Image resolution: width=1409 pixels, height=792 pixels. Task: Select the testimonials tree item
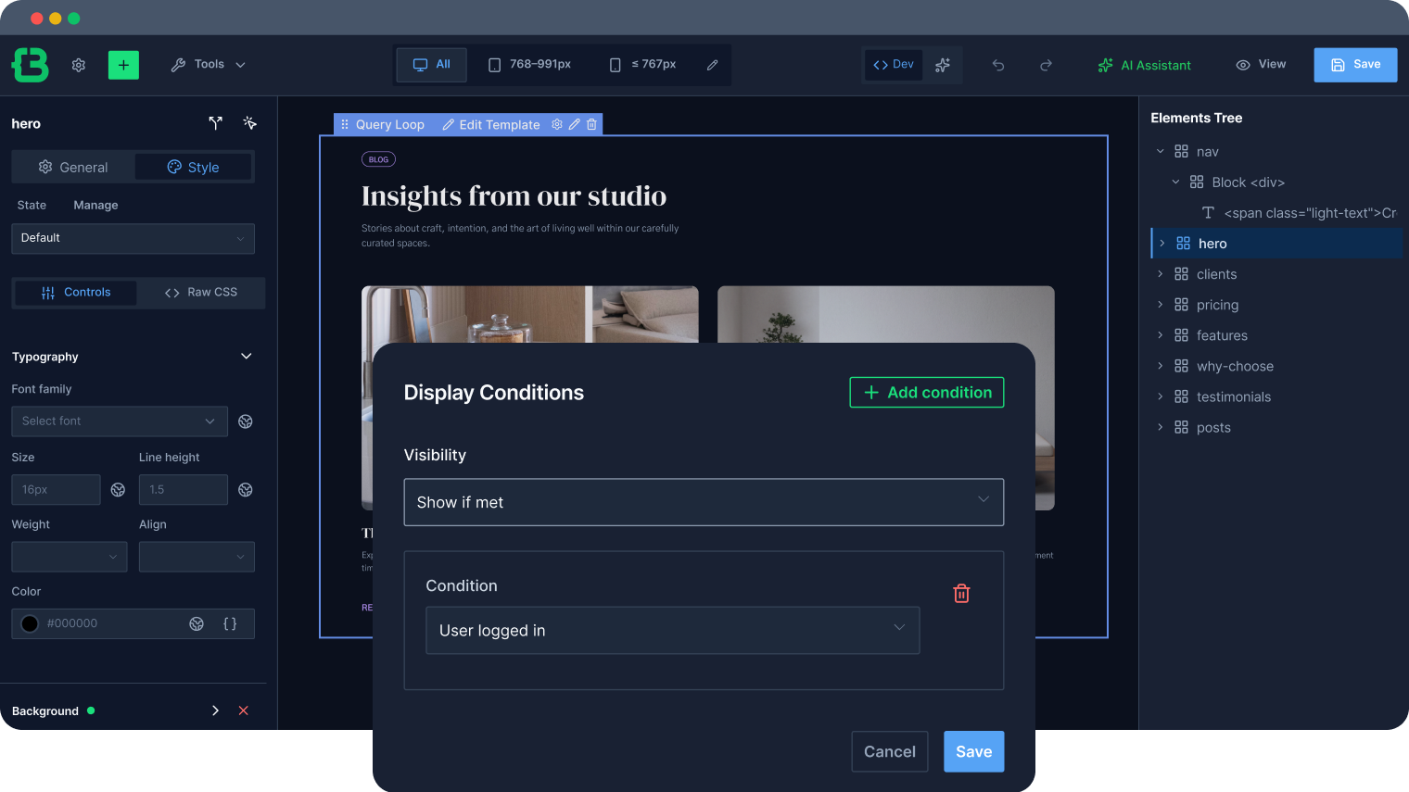[x=1233, y=396]
